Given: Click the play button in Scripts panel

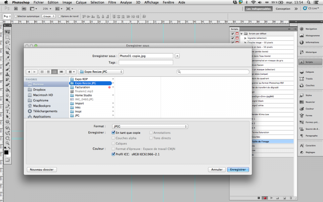Looking at the screenshot, I should pyautogui.click(x=271, y=198).
